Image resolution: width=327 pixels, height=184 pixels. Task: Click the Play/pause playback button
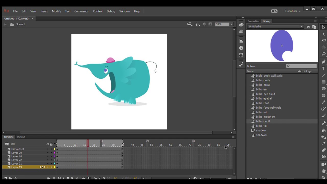[68, 178]
